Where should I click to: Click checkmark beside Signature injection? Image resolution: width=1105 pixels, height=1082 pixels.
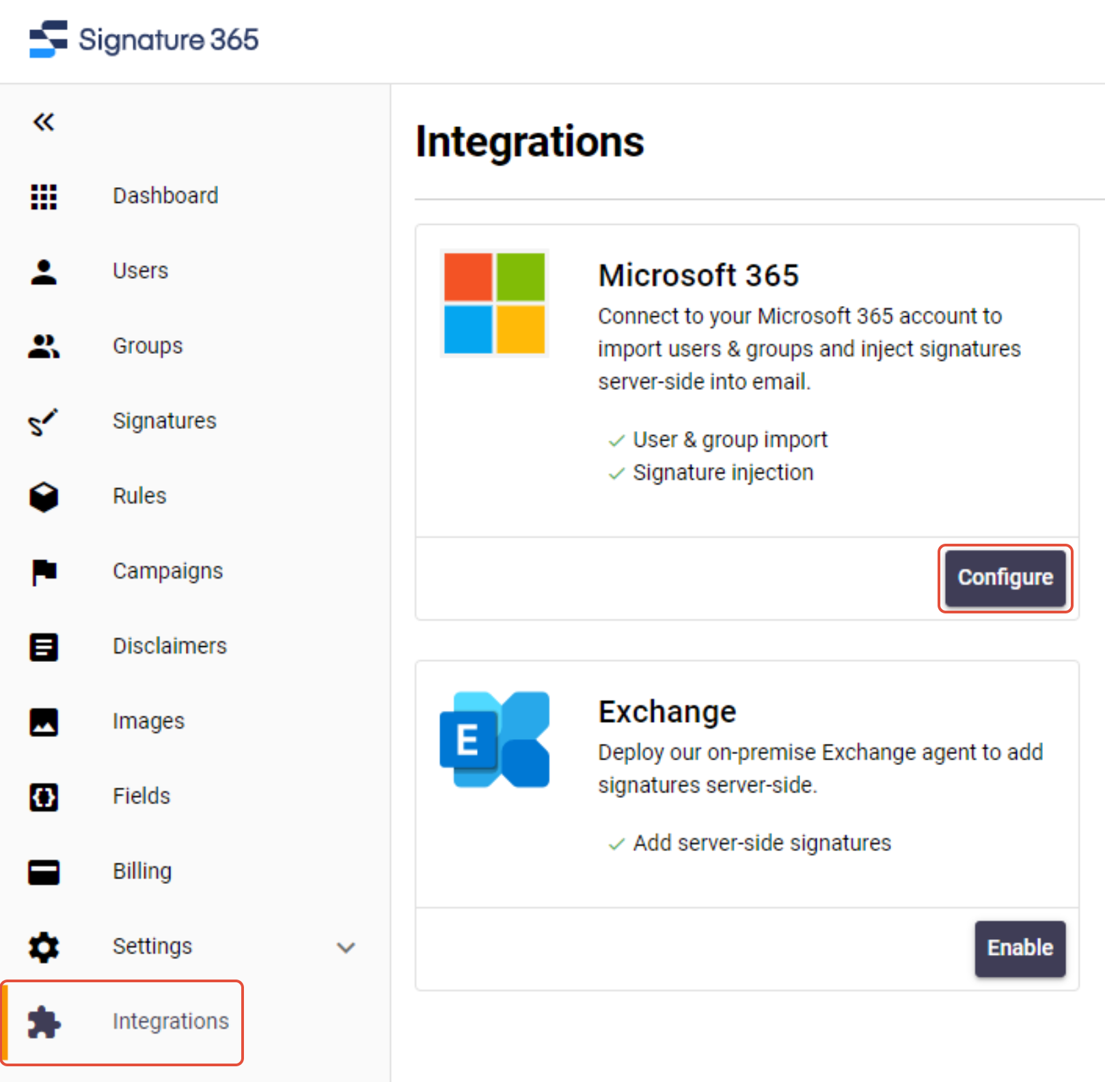tap(616, 473)
